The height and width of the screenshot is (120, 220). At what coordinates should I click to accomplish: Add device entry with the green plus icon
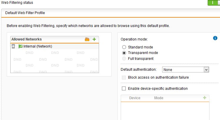(205, 98)
